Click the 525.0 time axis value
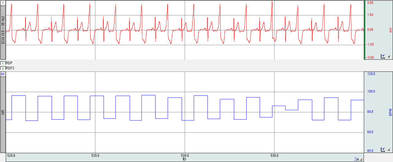The height and width of the screenshot is (162, 393). tap(95, 155)
